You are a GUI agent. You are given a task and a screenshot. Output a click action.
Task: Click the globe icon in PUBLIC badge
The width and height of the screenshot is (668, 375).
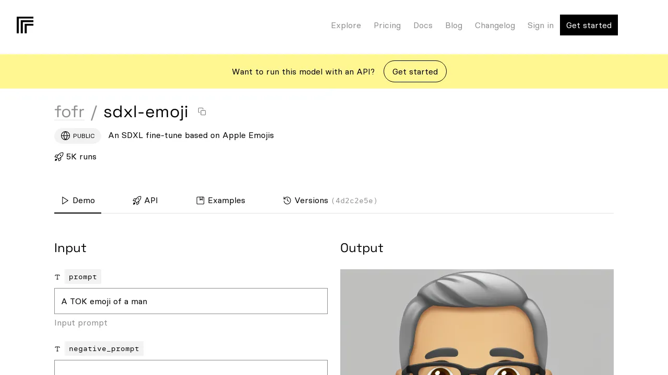[x=65, y=136]
